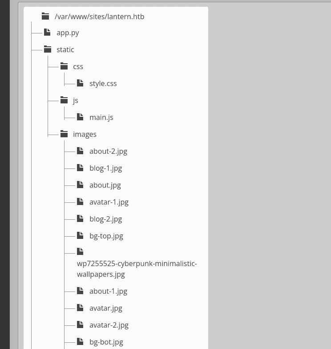This screenshot has width=331, height=349.
Task: Open the bg-bot.jpg file
Action: point(106,342)
